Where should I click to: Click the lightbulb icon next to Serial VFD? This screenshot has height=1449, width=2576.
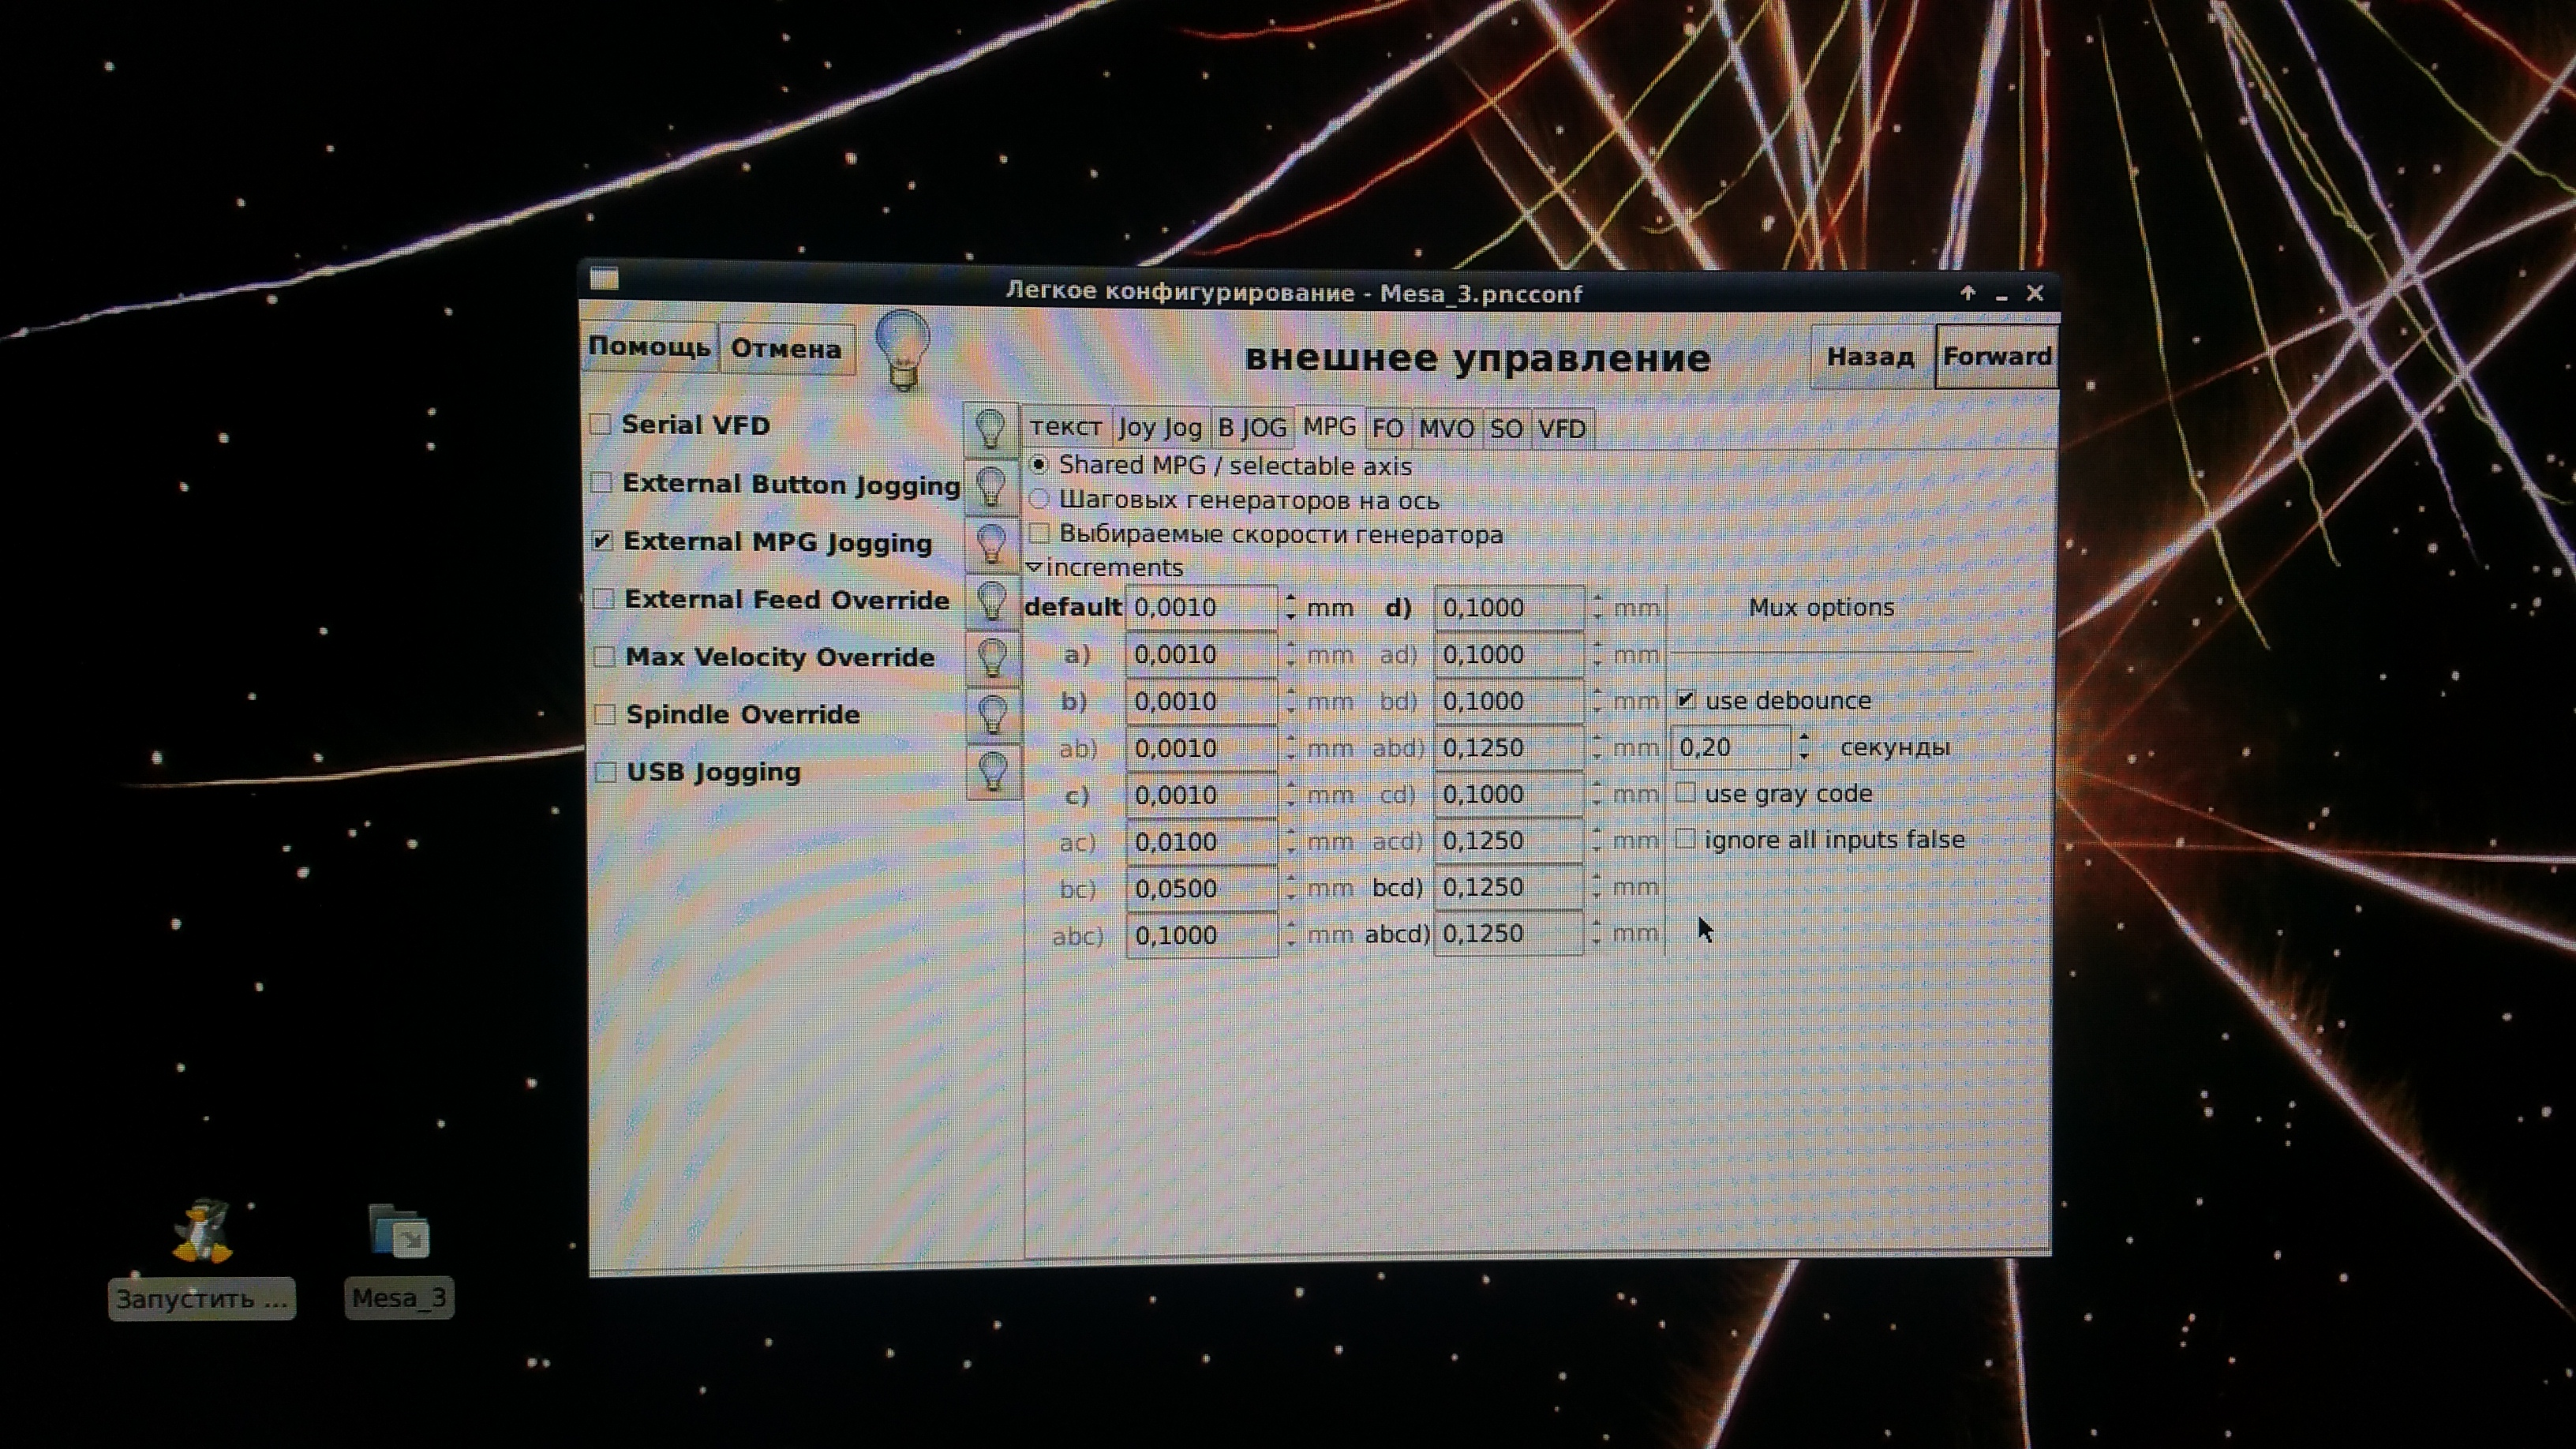click(990, 428)
